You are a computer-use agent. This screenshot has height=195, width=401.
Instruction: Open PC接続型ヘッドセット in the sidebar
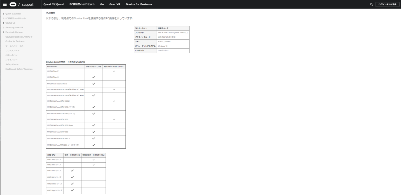[x=16, y=18]
